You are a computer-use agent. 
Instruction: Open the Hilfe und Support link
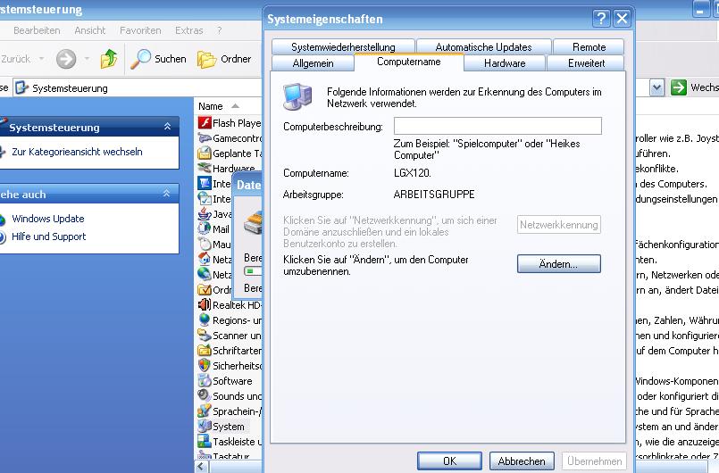tap(48, 236)
